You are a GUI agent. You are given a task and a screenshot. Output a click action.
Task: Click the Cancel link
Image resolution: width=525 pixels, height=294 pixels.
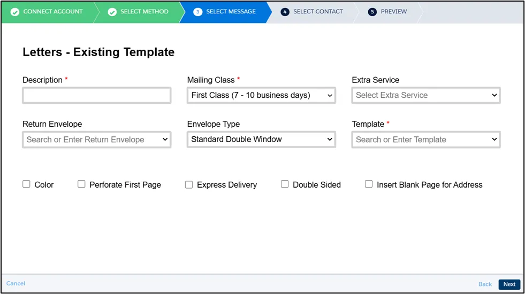[16, 284]
